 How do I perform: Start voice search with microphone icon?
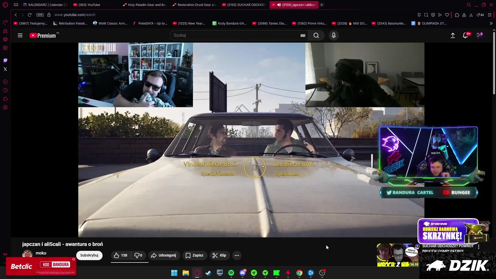point(334,35)
